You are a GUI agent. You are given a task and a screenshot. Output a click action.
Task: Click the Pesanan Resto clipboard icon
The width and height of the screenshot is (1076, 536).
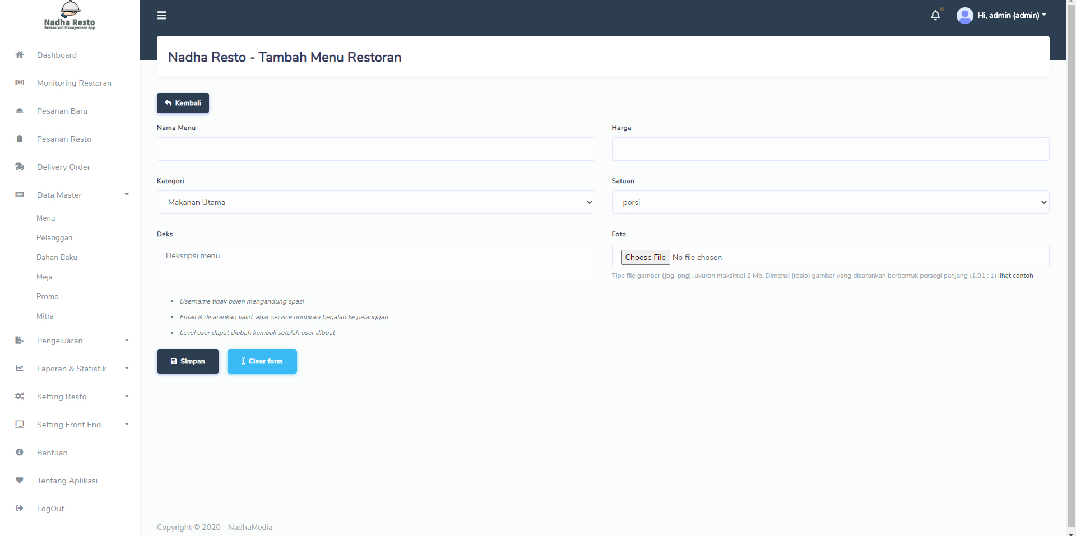click(x=20, y=138)
